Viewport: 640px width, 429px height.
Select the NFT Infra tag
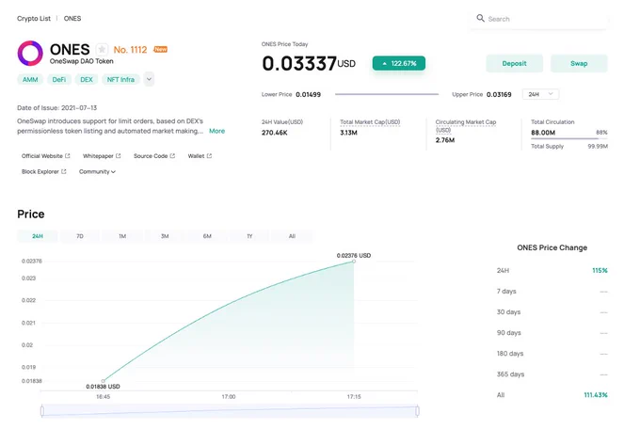[120, 80]
